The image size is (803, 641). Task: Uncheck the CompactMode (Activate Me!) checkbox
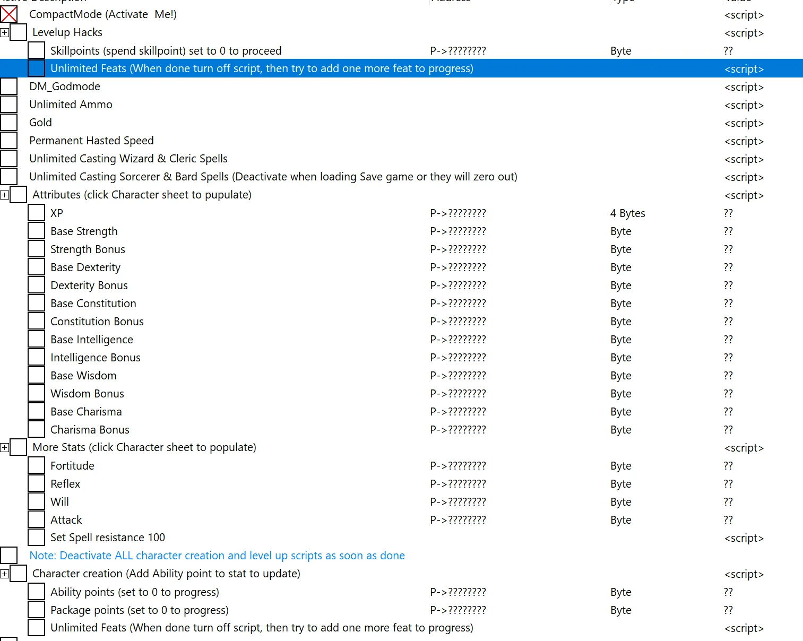point(9,14)
